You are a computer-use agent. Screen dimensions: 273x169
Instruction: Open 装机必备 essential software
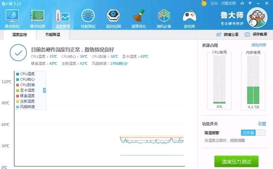coord(164,19)
